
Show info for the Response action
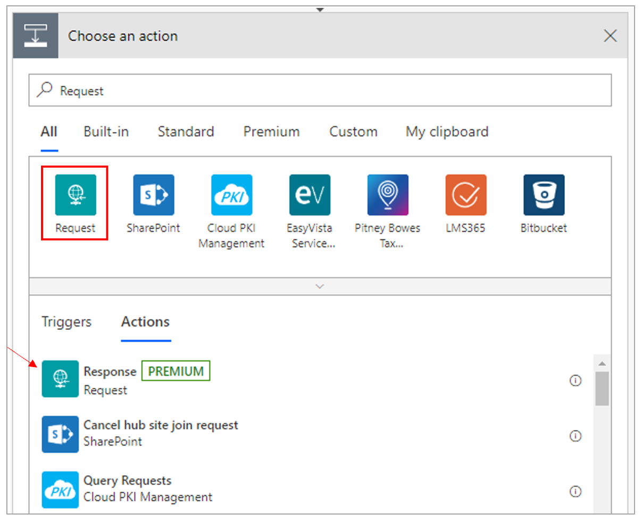coord(576,380)
